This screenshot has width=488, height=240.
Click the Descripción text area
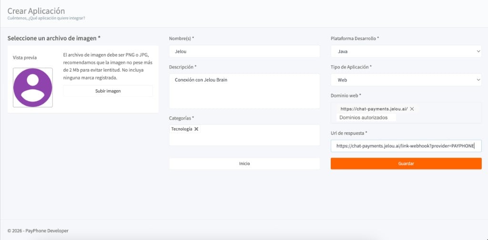click(244, 91)
